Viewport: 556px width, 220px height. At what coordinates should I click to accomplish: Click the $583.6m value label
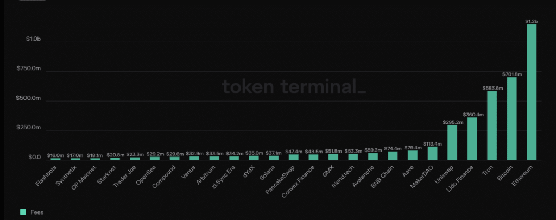pyautogui.click(x=492, y=87)
